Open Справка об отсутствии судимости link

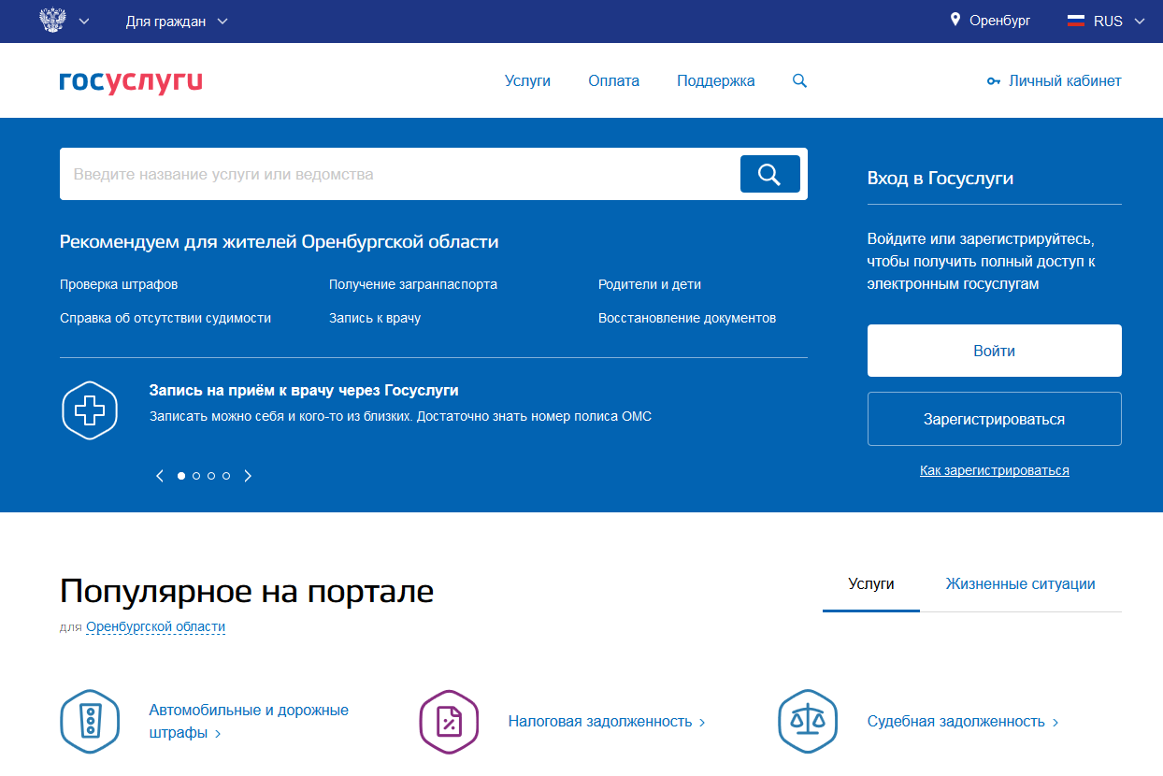(x=165, y=318)
